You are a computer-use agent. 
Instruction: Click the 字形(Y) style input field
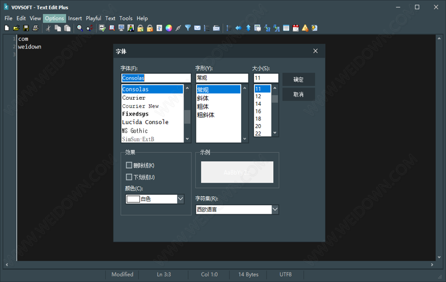(222, 78)
